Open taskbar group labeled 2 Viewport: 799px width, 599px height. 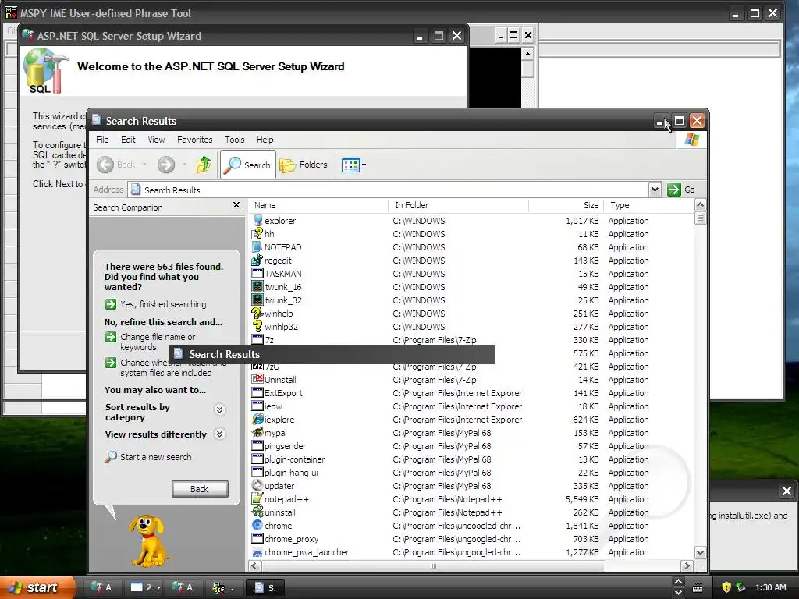144,587
